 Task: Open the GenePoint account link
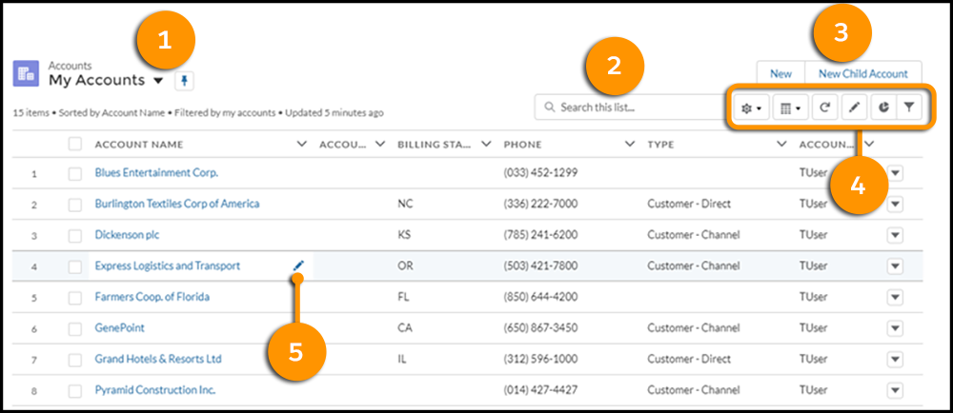pyautogui.click(x=119, y=328)
